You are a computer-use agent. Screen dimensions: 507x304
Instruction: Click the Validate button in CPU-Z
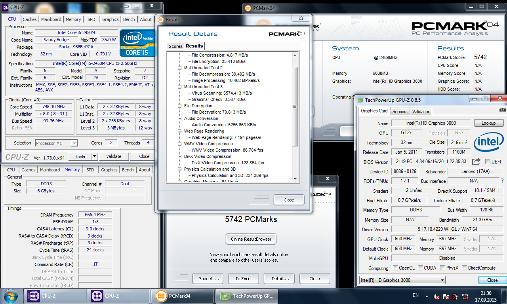coord(114,156)
